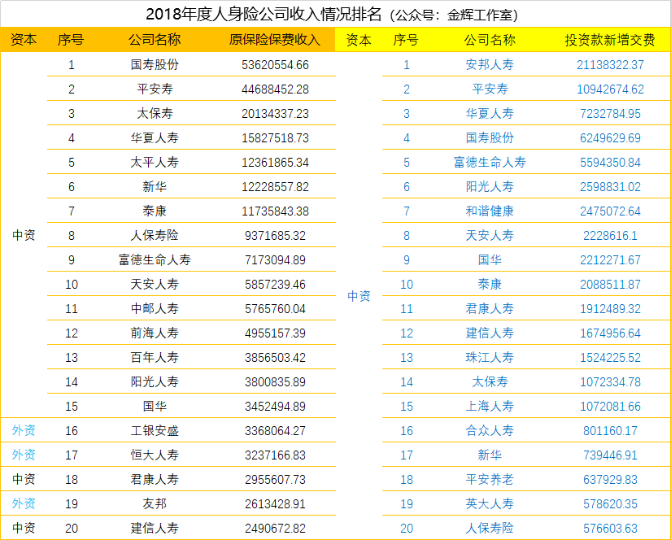
Task: Click the value 3856503.42
Action: click(x=275, y=357)
